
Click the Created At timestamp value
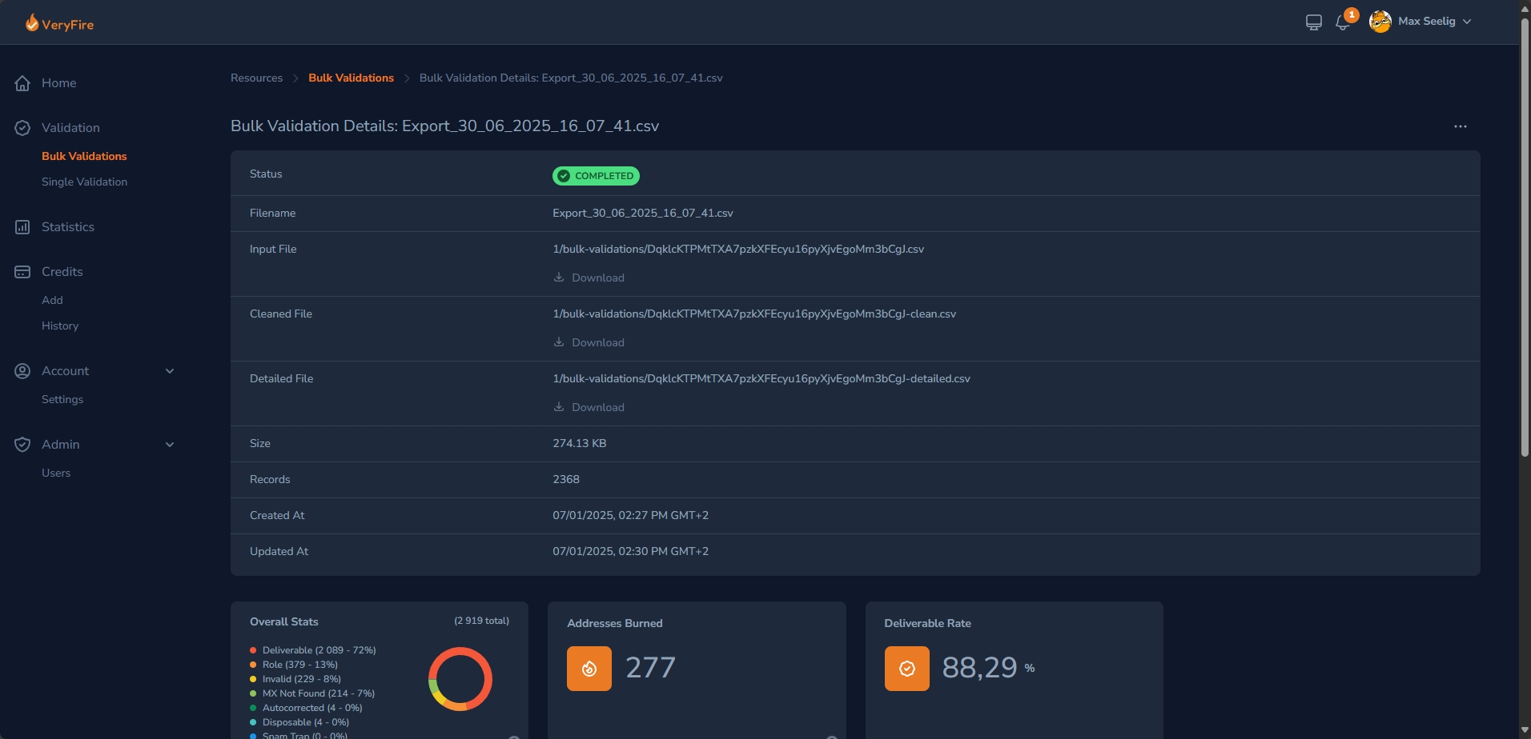click(630, 515)
